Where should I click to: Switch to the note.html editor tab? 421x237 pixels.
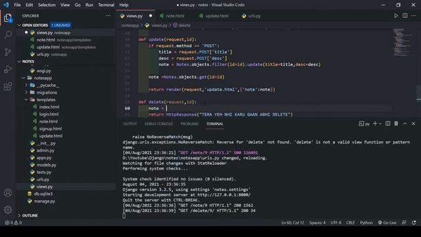(175, 16)
